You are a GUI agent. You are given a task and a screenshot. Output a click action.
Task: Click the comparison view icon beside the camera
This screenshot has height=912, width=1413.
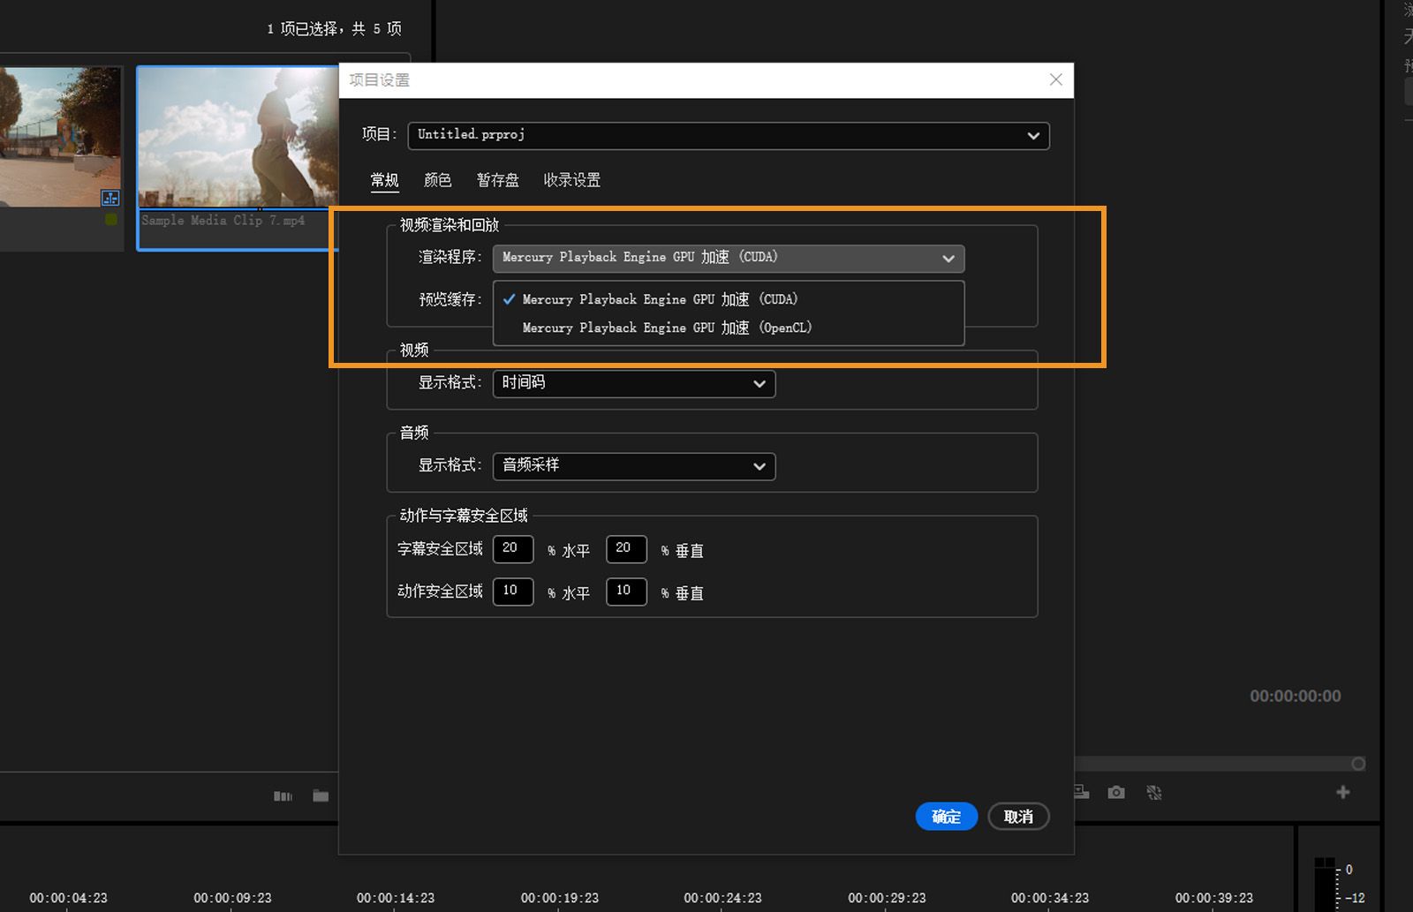[x=1154, y=793]
